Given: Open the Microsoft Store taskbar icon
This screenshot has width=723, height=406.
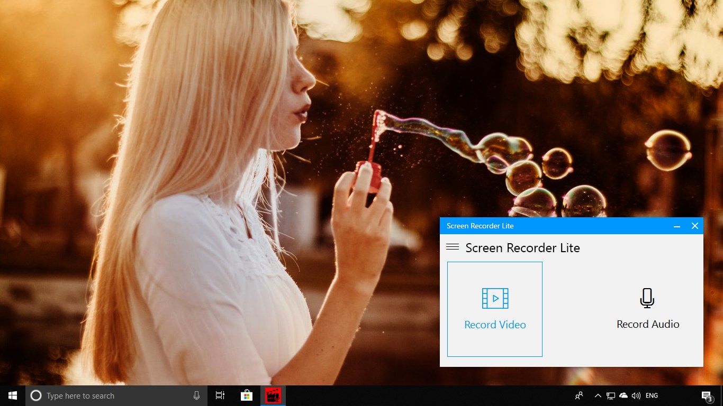Looking at the screenshot, I should pyautogui.click(x=247, y=395).
